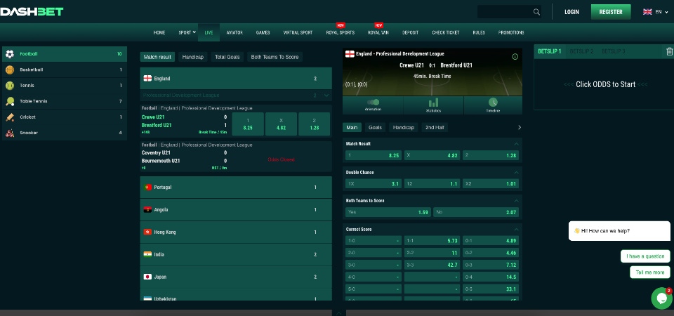Image resolution: width=674 pixels, height=316 pixels.
Task: Switch to Both Teams To Score tab
Action: click(275, 57)
